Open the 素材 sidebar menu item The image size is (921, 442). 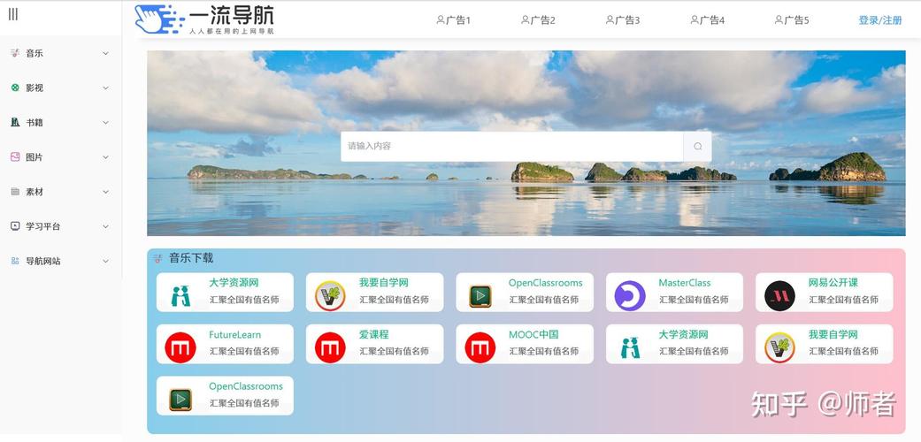tap(61, 191)
